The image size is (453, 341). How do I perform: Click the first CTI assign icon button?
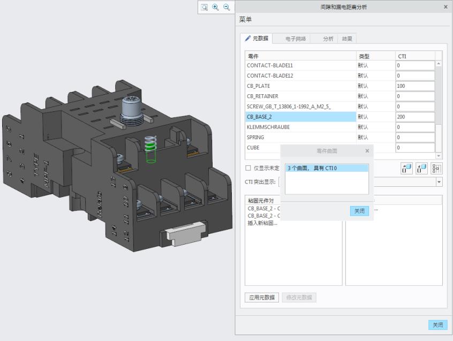[x=406, y=169]
